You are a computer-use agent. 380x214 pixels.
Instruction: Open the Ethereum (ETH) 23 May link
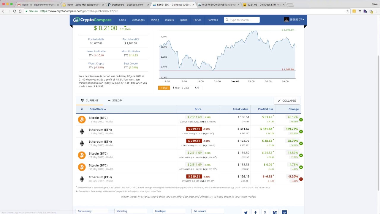100,141
